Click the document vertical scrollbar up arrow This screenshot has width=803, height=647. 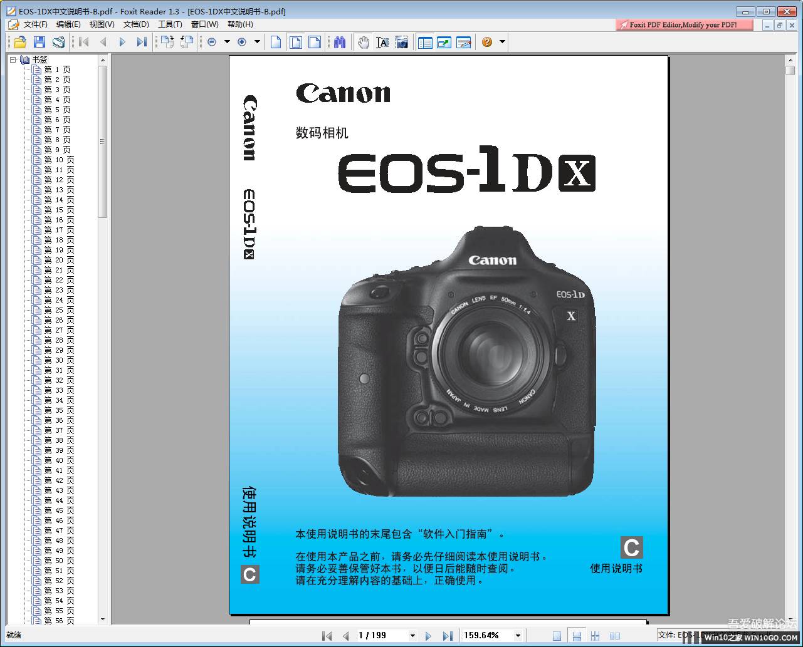click(x=790, y=60)
